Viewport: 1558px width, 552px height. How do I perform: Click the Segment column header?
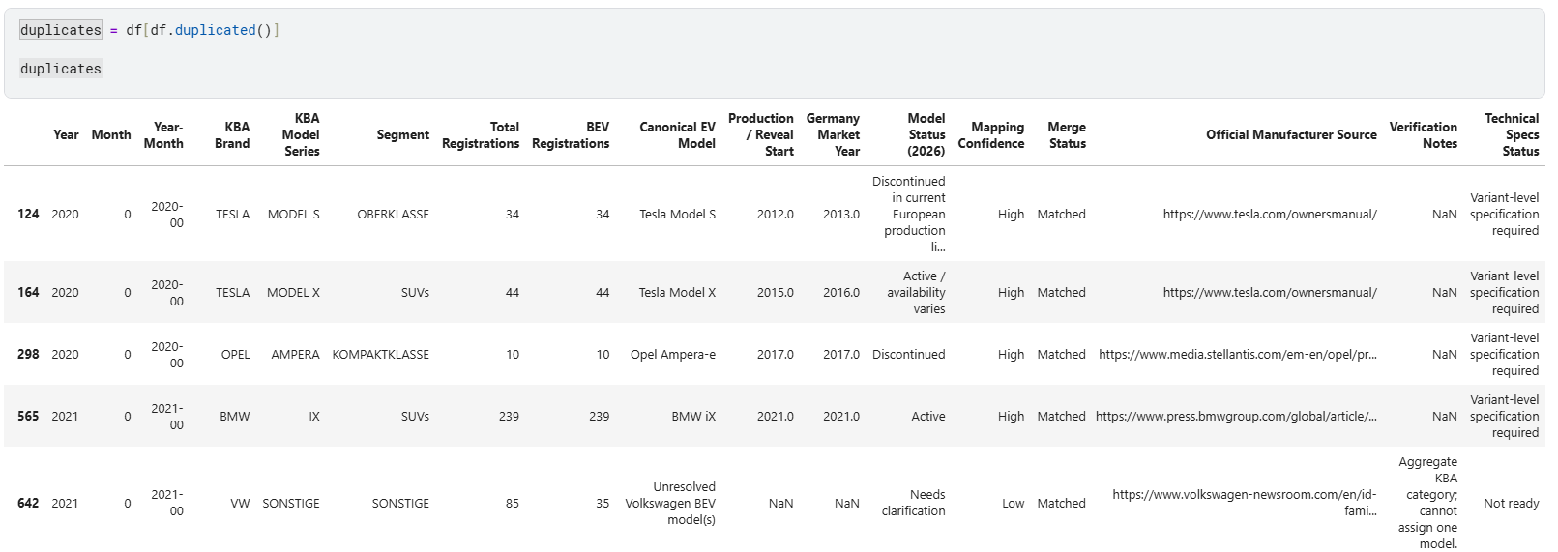point(403,135)
